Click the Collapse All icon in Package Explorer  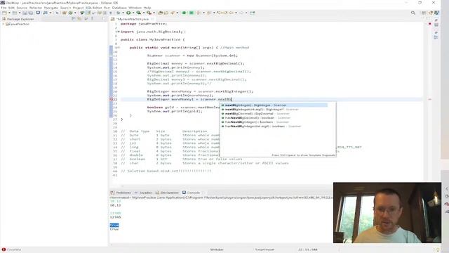pos(74,19)
